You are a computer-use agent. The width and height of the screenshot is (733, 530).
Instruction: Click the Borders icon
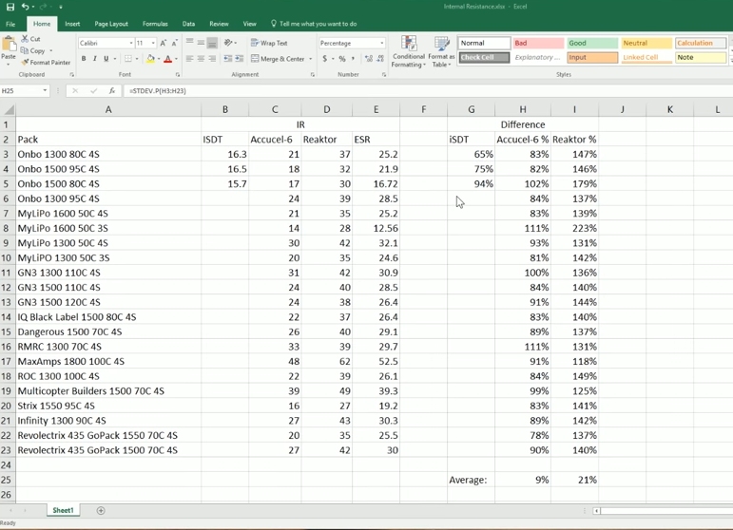(128, 58)
